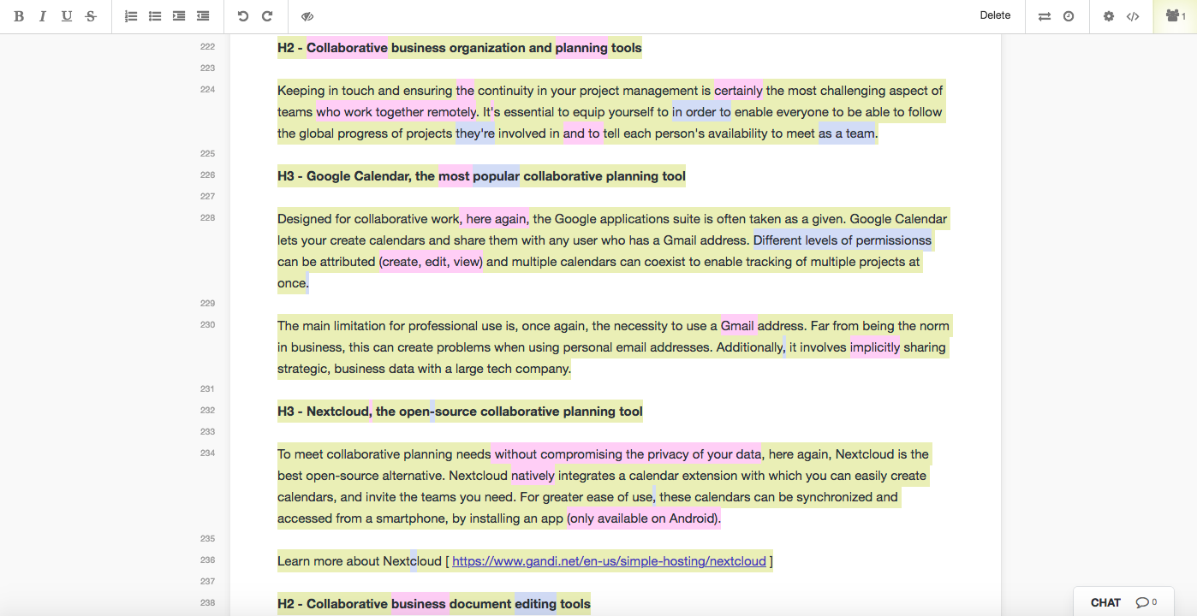Show the connected users list

point(1175,16)
